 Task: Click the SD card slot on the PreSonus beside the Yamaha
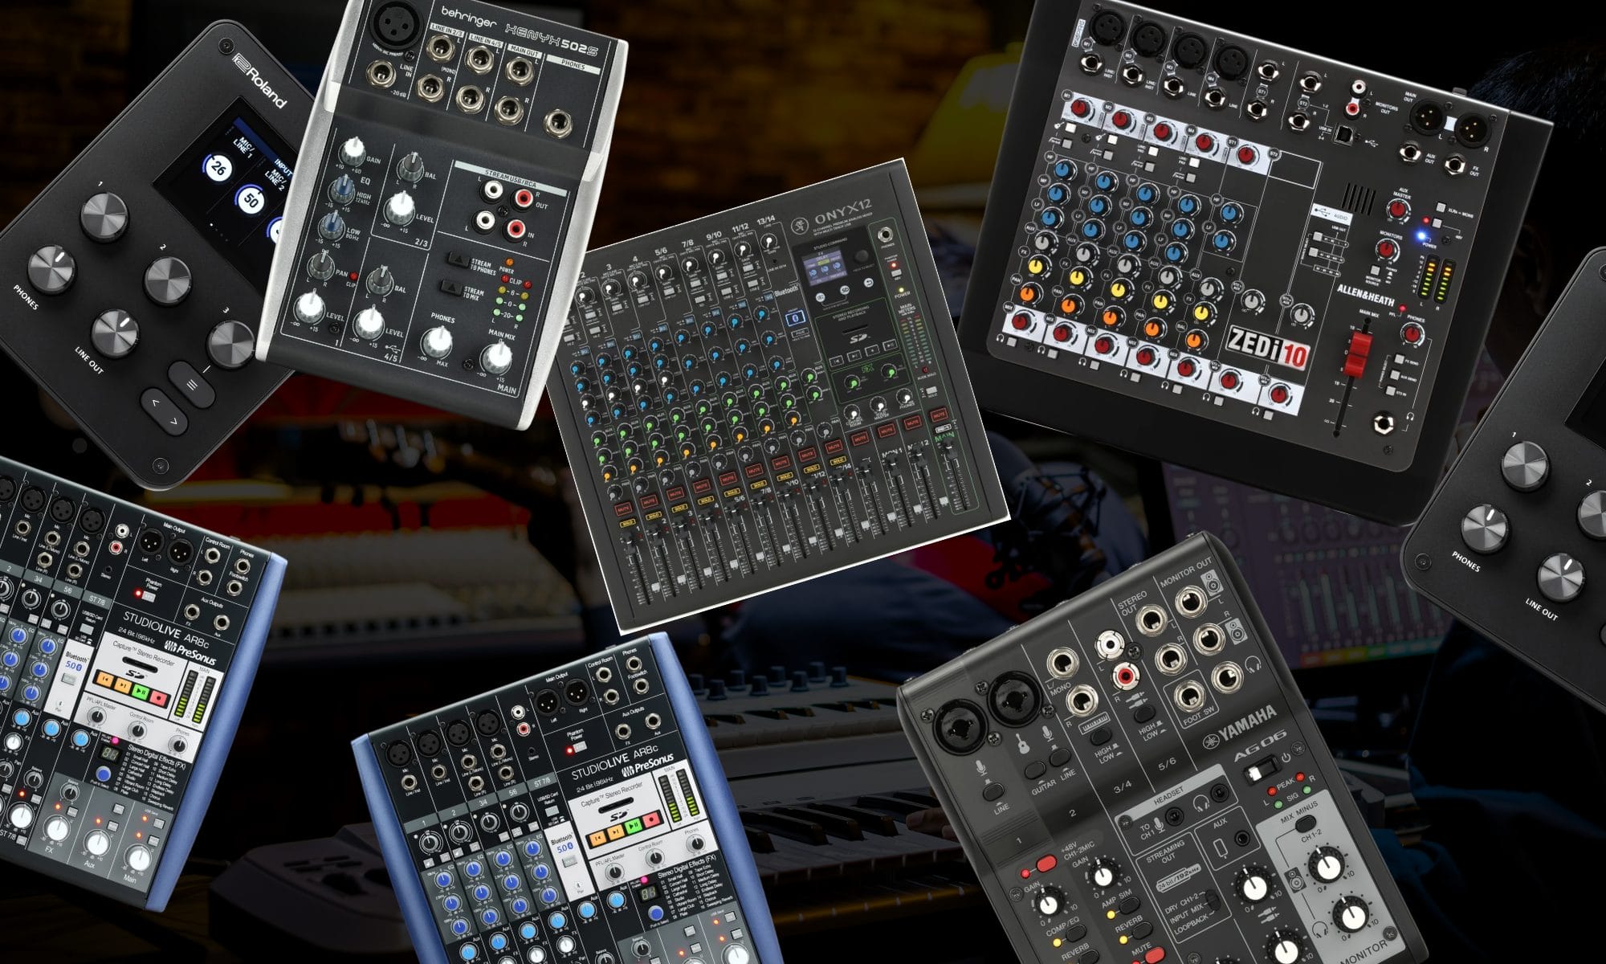pos(616,805)
